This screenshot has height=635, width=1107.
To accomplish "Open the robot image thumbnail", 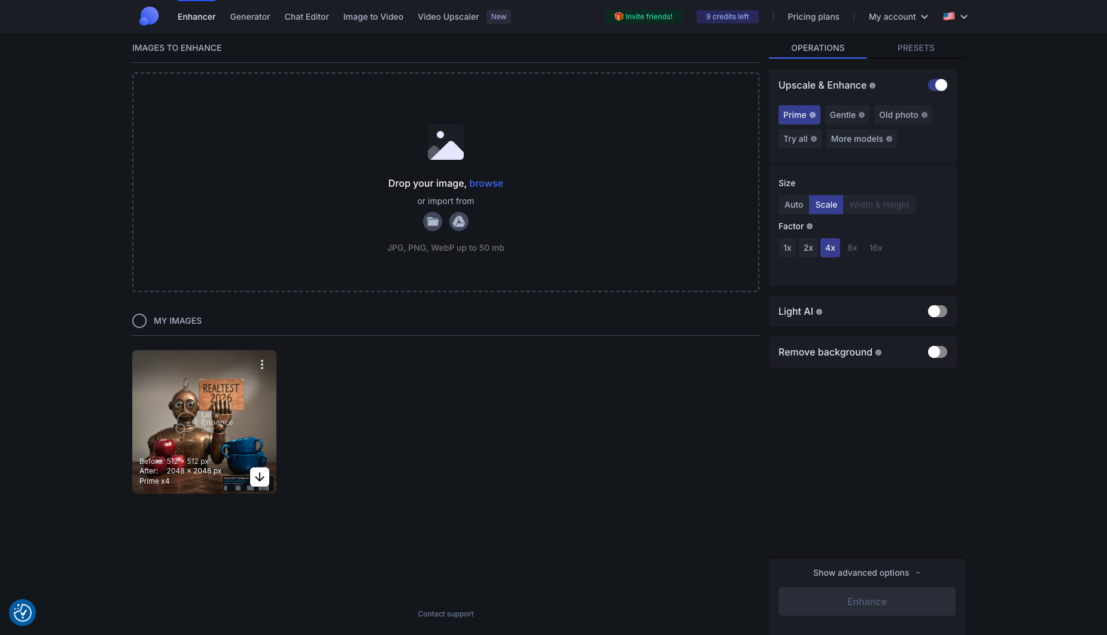I will pyautogui.click(x=204, y=422).
